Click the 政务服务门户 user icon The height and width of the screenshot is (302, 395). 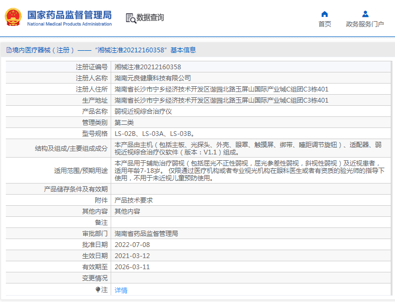[x=365, y=14]
